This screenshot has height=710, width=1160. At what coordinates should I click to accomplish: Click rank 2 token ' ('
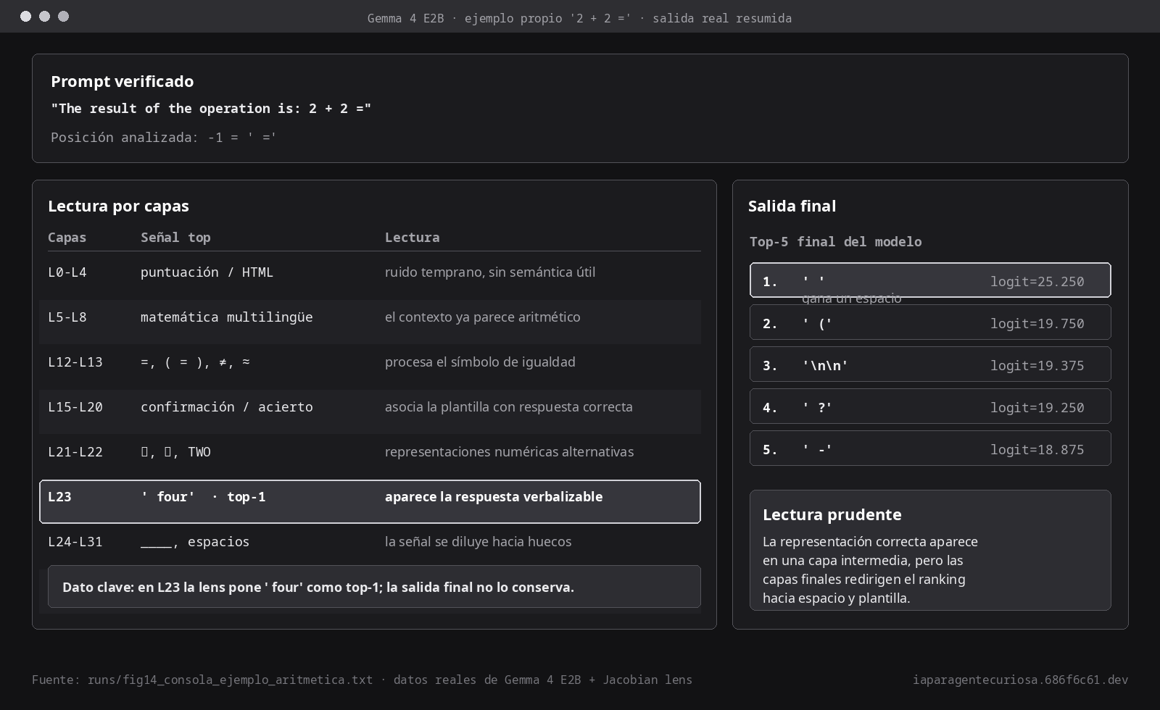coord(817,324)
